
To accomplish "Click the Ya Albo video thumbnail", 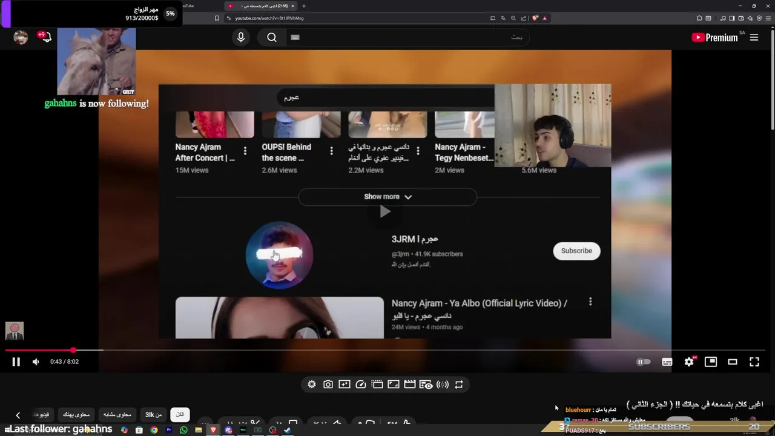I will pos(280,318).
